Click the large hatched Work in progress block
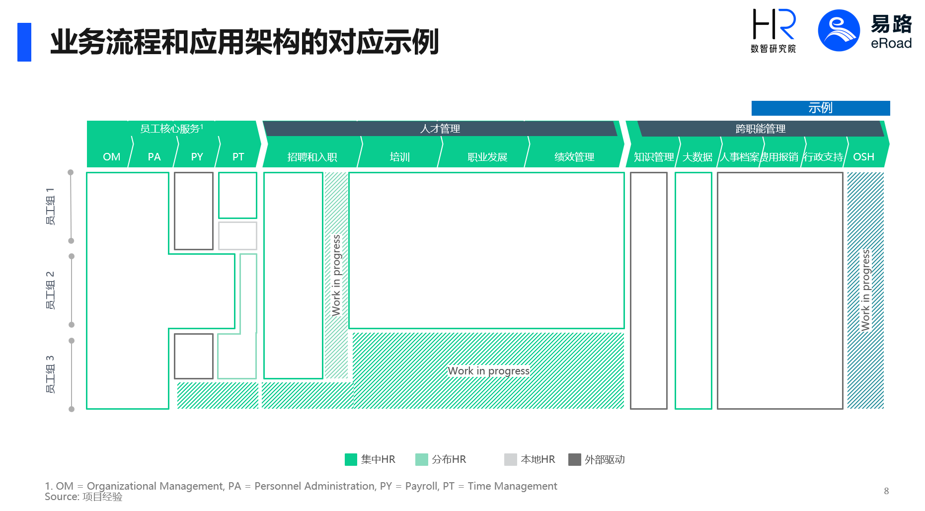 [488, 370]
